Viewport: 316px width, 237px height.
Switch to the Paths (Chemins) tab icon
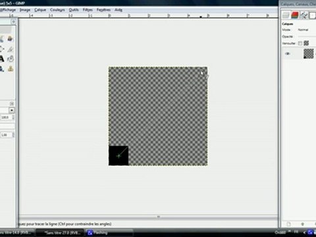click(304, 15)
